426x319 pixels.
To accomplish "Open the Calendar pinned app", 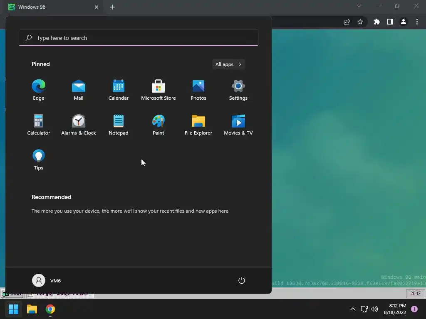I will [119, 90].
